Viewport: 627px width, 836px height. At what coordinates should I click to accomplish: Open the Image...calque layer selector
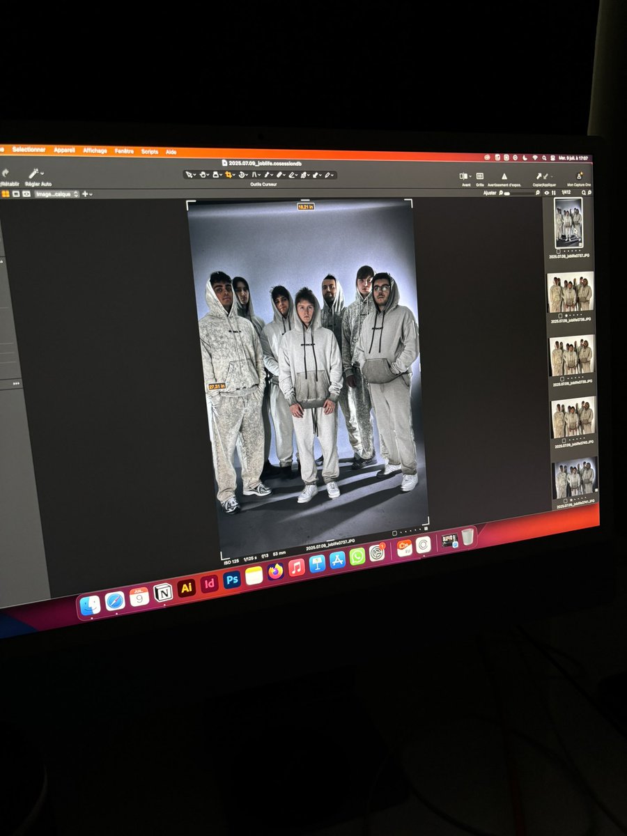[57, 194]
